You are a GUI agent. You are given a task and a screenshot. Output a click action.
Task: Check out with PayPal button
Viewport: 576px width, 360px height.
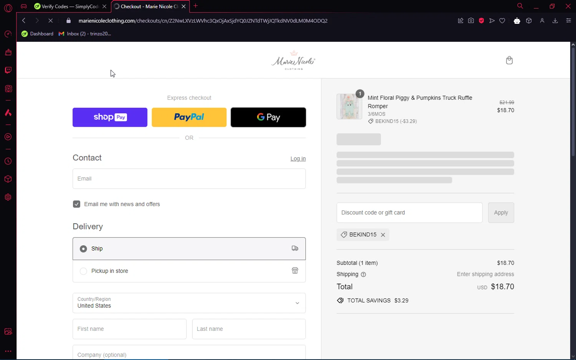(189, 117)
